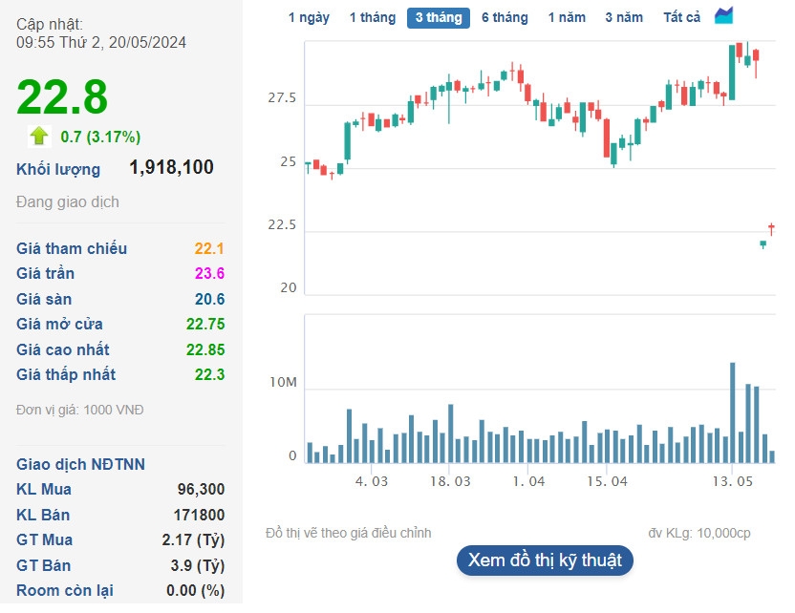Show the 1 năm chart range
This screenshot has width=795, height=613.
[567, 18]
